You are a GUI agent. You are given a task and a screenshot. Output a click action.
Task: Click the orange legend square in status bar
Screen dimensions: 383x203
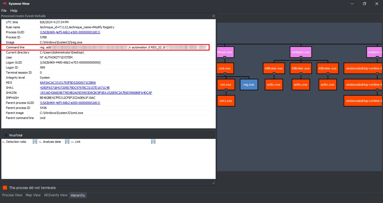(x=5, y=188)
